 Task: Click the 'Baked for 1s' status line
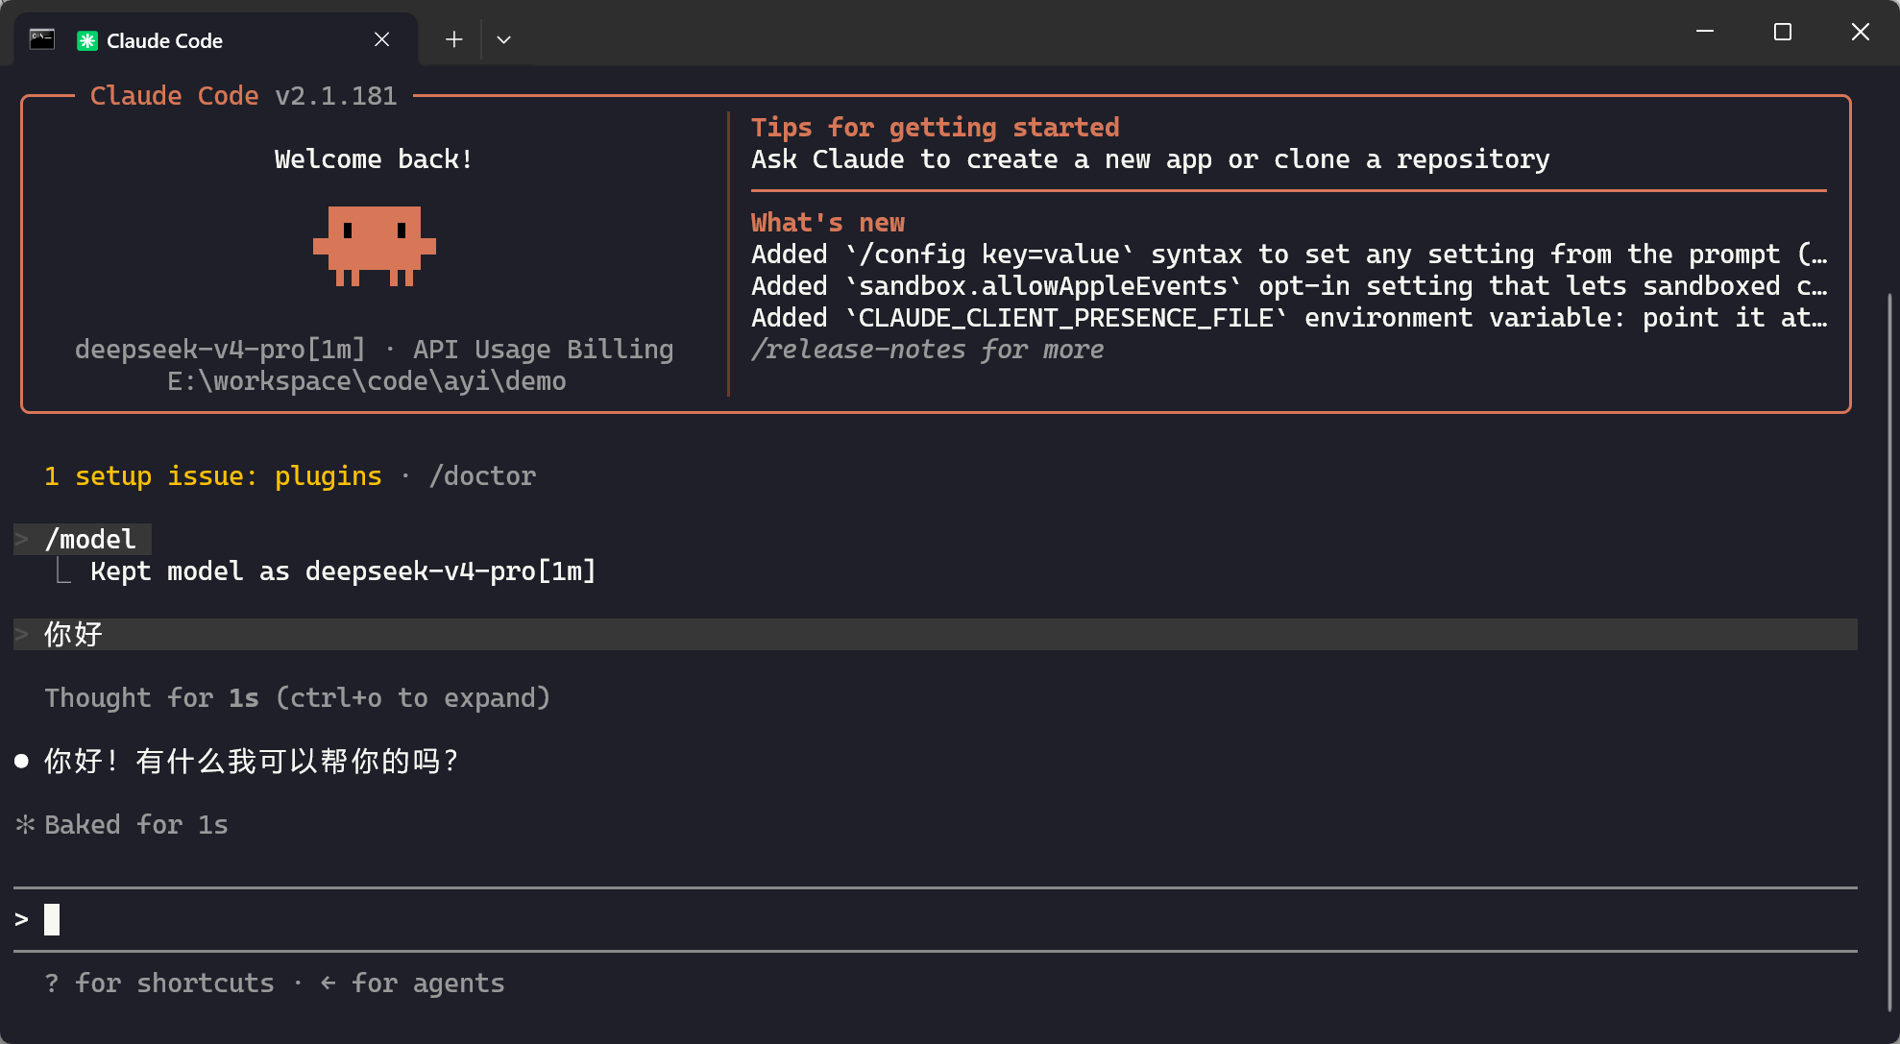click(x=136, y=824)
